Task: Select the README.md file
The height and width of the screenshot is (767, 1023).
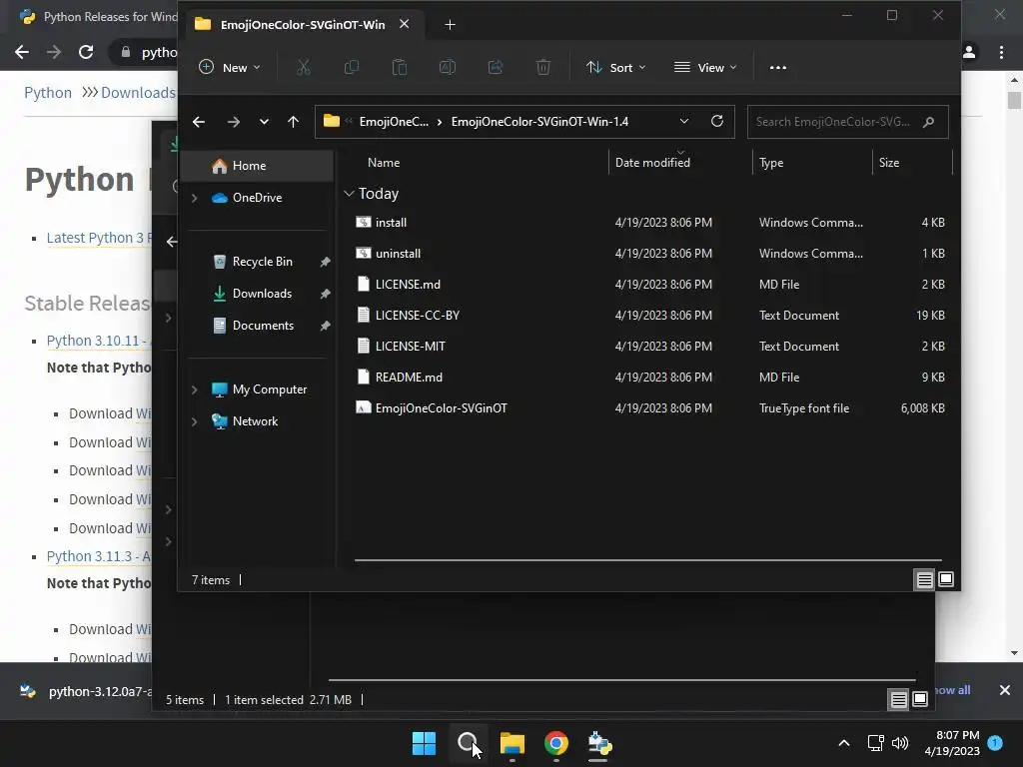Action: [648, 377]
